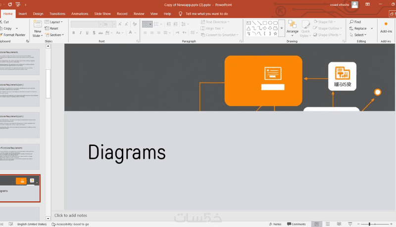Viewport: 396px width, 227px height.
Task: Clear all formatting icon
Action: pos(135,24)
